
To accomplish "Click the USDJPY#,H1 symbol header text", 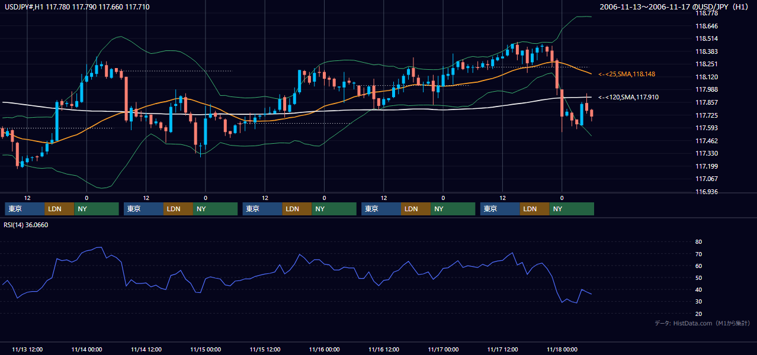I will tap(76, 7).
